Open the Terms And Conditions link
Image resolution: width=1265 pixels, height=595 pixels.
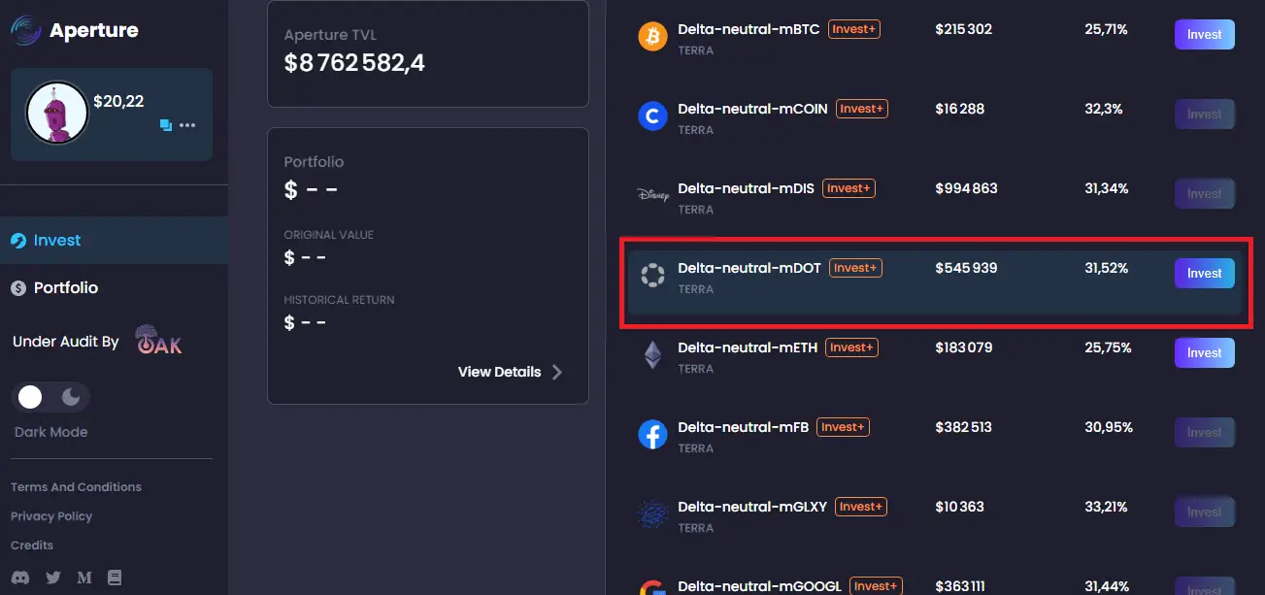click(x=76, y=487)
